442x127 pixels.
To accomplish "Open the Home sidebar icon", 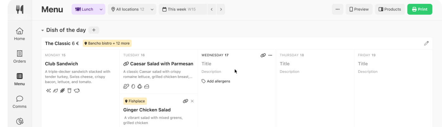I will tap(20, 31).
